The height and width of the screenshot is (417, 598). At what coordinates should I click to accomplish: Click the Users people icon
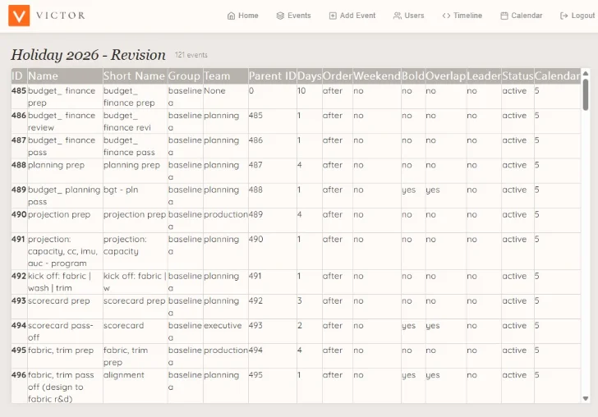398,16
